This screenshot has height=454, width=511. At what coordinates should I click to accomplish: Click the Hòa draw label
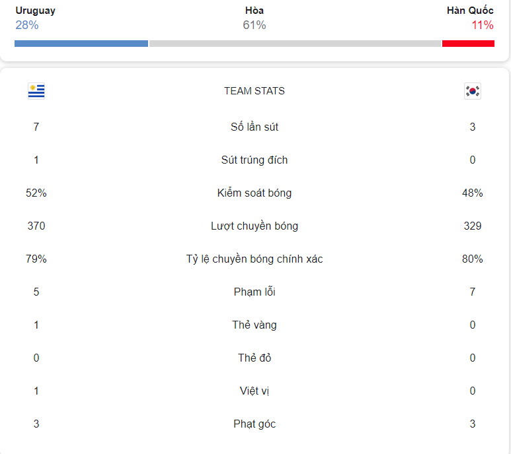[x=255, y=11]
